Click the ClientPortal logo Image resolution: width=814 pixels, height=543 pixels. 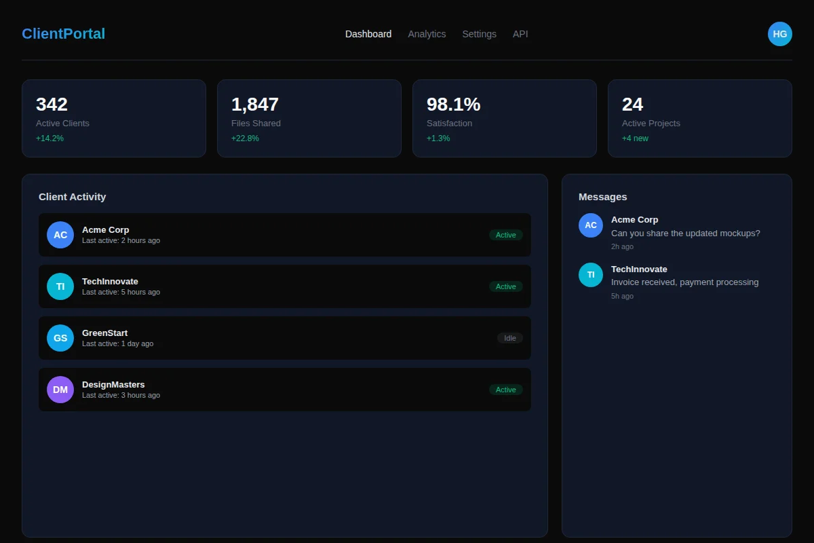tap(63, 33)
